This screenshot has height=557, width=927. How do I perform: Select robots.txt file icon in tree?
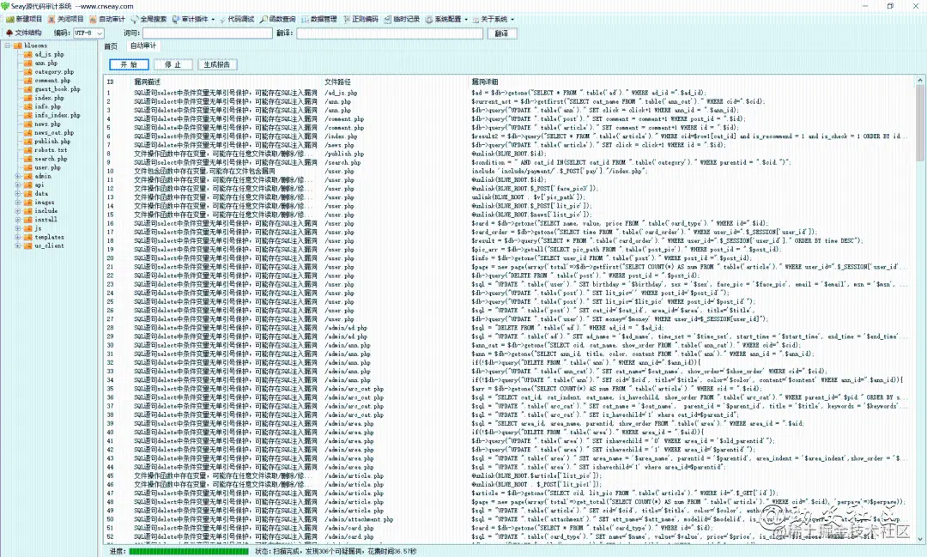27,150
